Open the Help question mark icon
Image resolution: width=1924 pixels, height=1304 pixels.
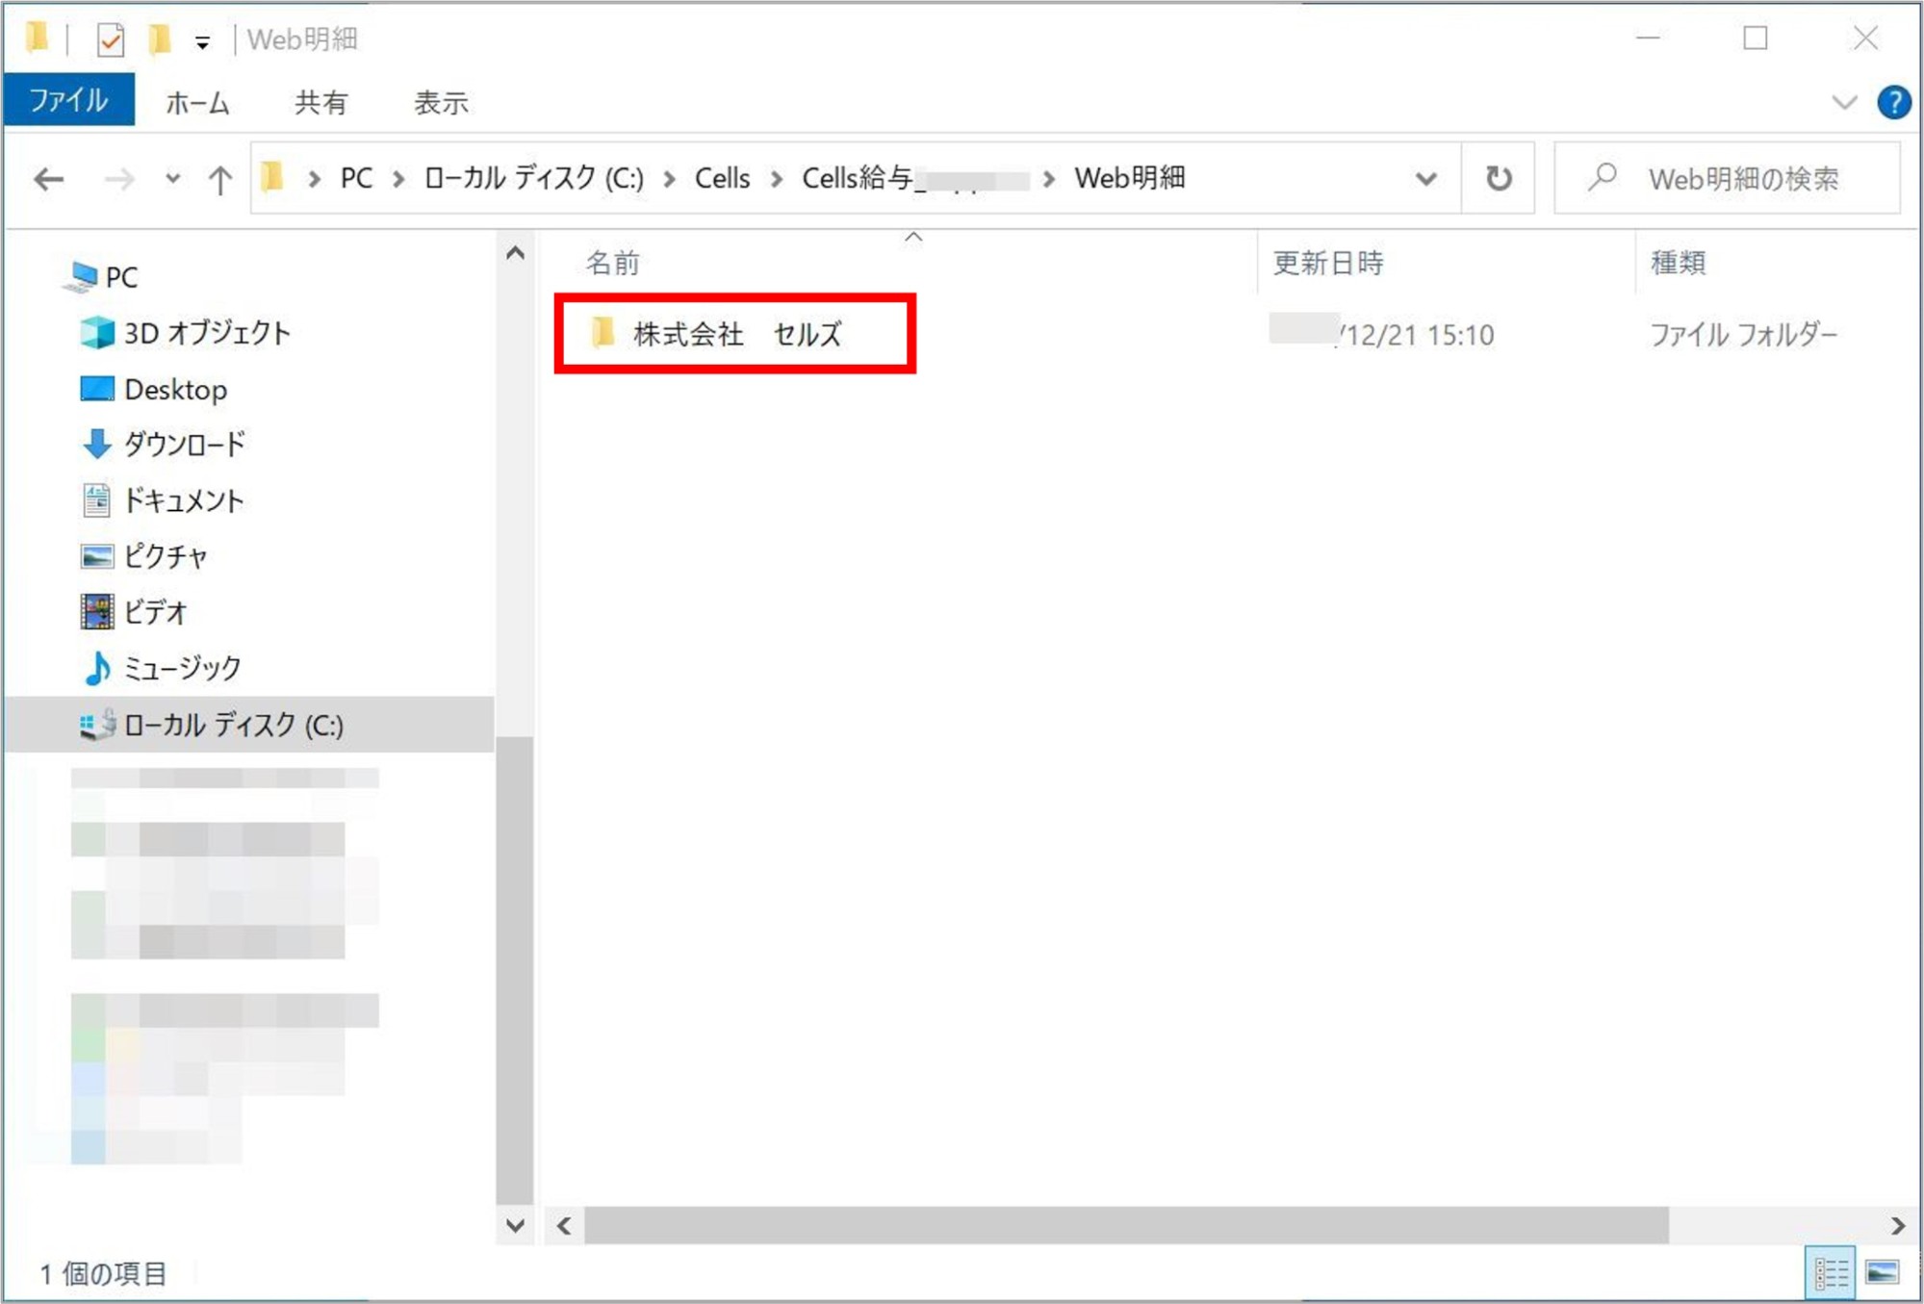click(x=1893, y=102)
